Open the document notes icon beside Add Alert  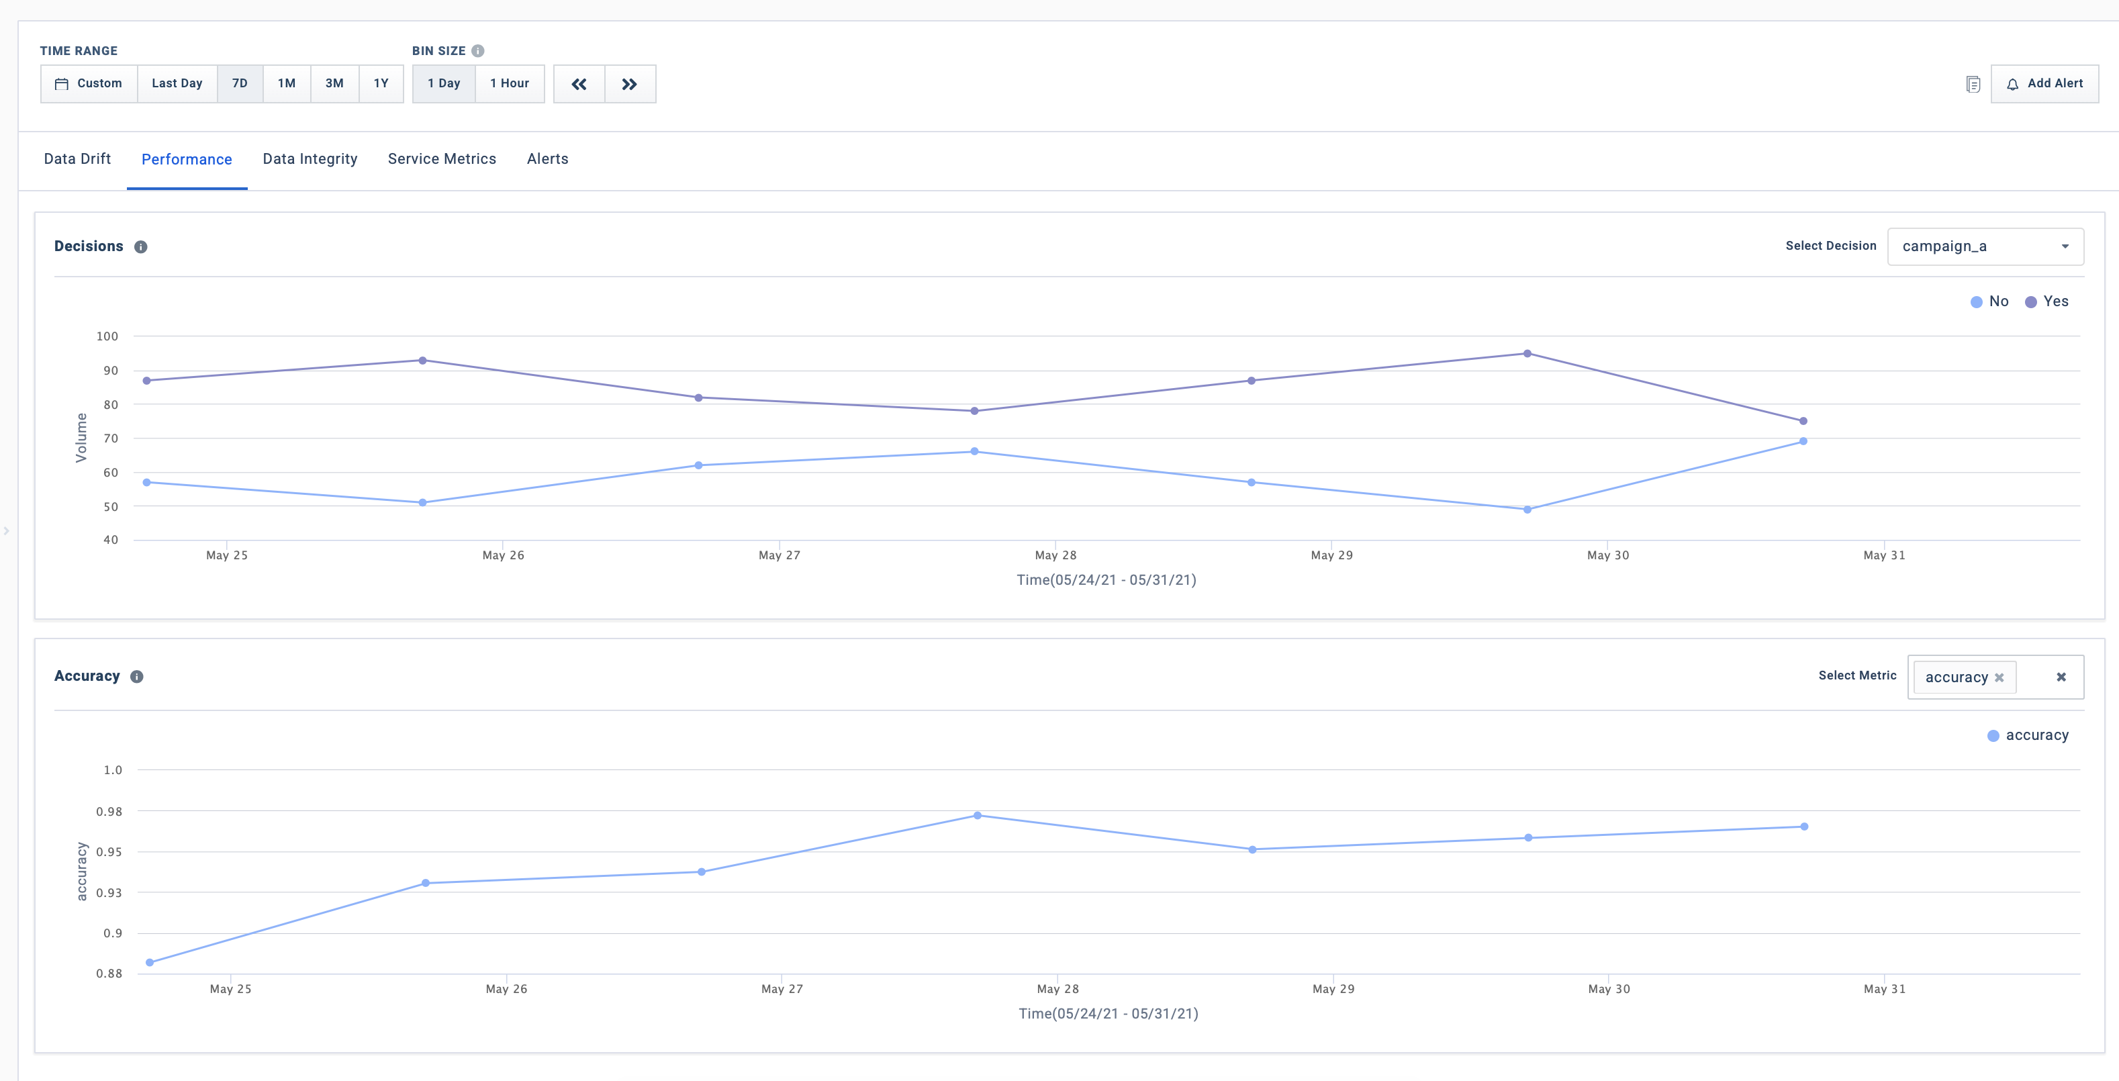(x=1973, y=84)
